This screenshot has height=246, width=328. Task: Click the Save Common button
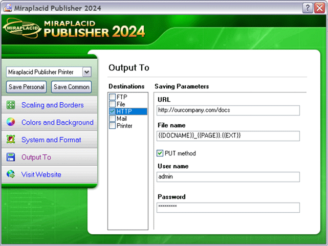72,87
